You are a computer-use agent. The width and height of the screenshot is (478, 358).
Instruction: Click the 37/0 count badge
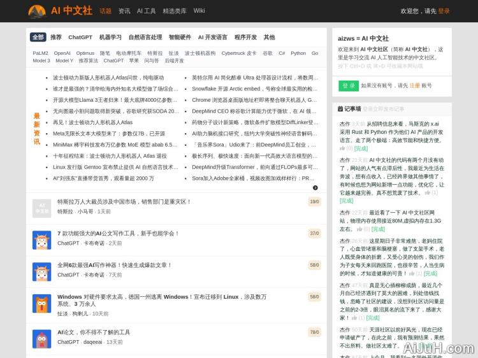(314, 233)
